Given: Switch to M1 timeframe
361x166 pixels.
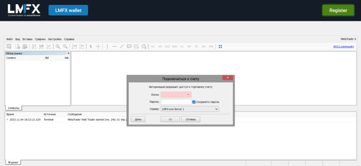Looking at the screenshot, I should (x=153, y=46).
